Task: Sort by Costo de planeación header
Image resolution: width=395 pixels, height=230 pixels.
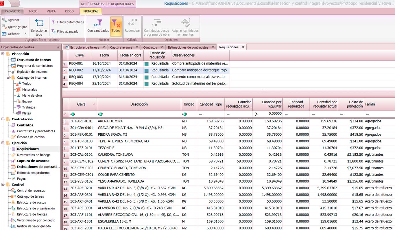Action: coord(351,104)
